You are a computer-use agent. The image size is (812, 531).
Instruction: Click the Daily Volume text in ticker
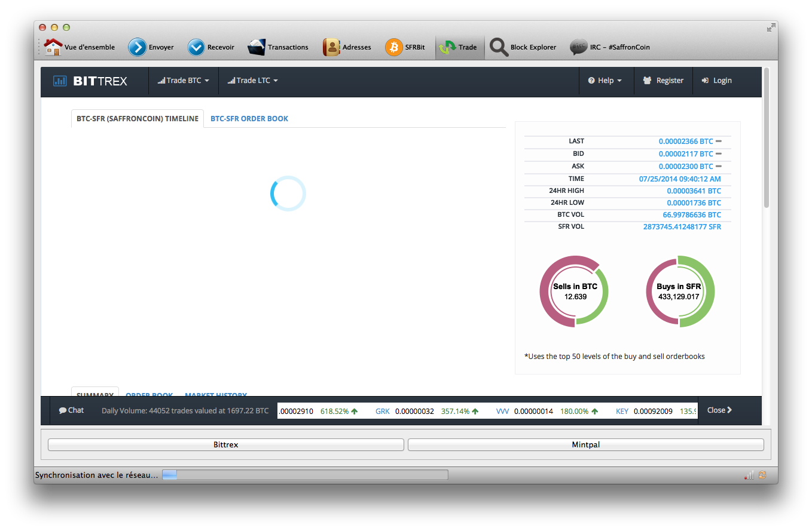tap(185, 411)
